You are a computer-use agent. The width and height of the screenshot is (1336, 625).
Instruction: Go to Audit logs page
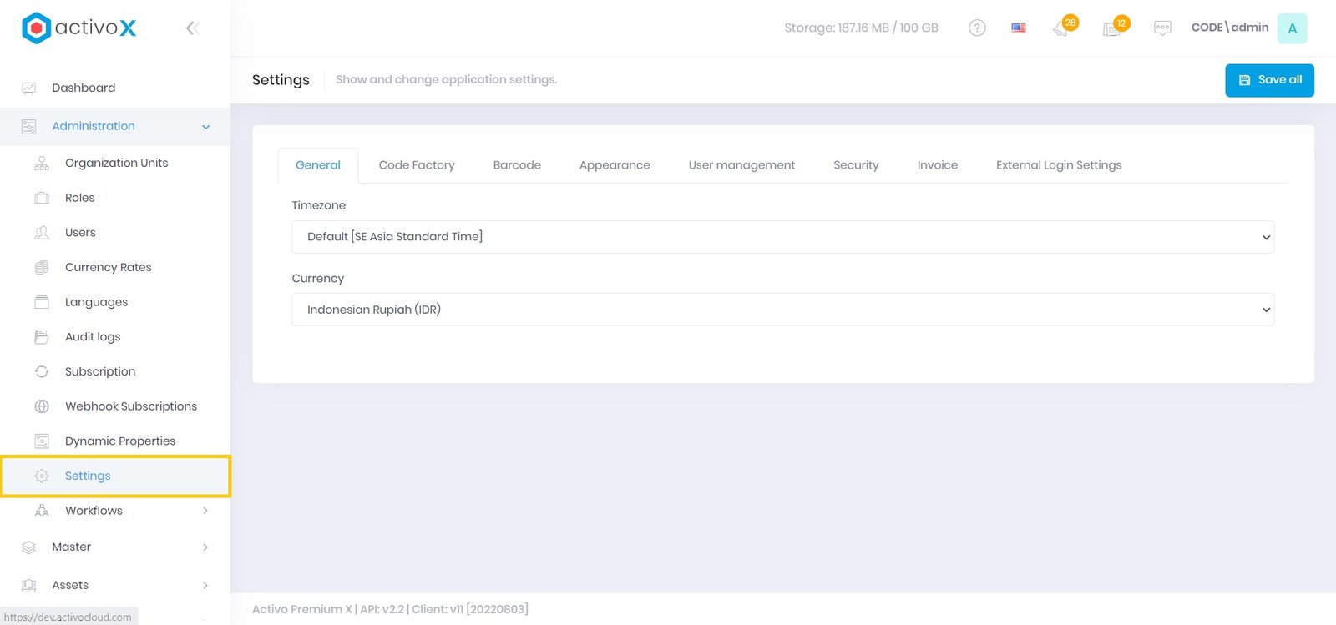[x=93, y=337]
